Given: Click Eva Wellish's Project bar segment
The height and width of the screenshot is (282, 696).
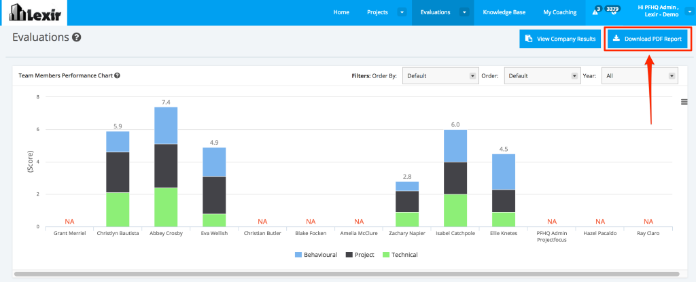Looking at the screenshot, I should (x=214, y=196).
